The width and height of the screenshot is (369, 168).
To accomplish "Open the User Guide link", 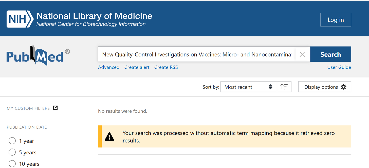I will [339, 67].
